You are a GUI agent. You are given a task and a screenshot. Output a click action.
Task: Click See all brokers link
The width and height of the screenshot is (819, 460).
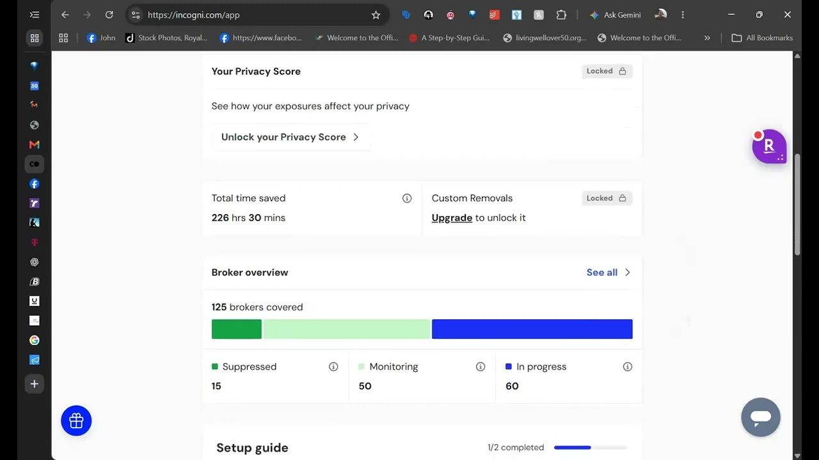pos(608,272)
